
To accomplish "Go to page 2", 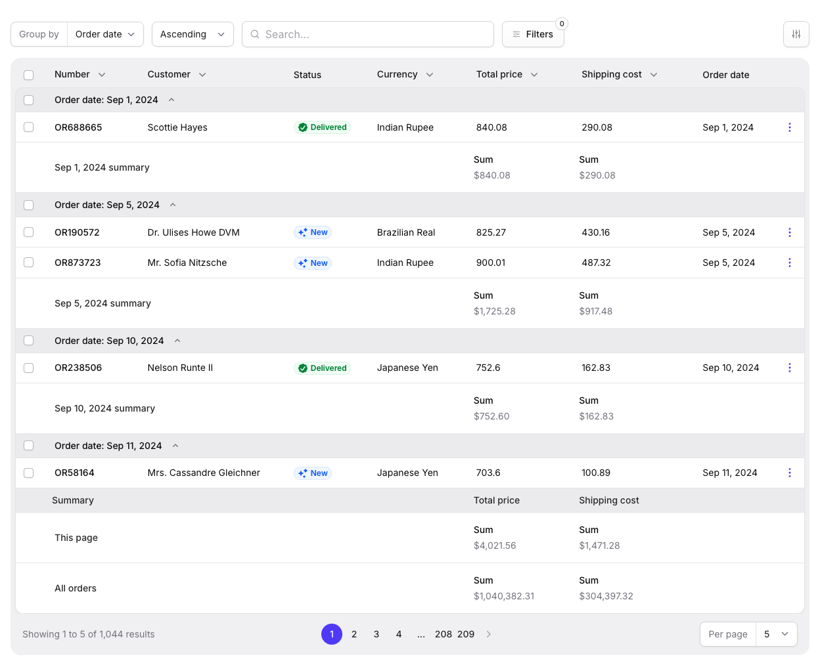I will coord(354,634).
